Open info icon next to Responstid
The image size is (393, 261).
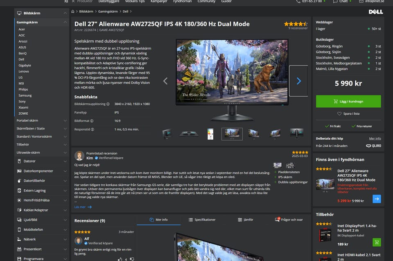point(93,129)
